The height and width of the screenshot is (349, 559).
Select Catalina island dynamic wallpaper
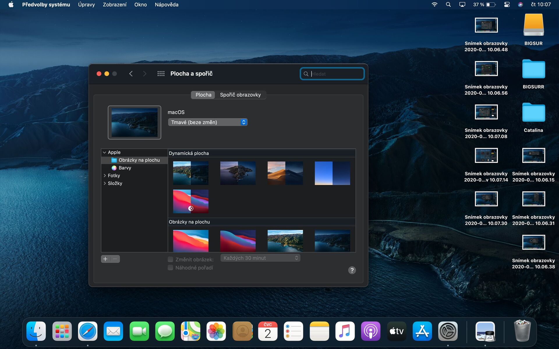(x=238, y=173)
